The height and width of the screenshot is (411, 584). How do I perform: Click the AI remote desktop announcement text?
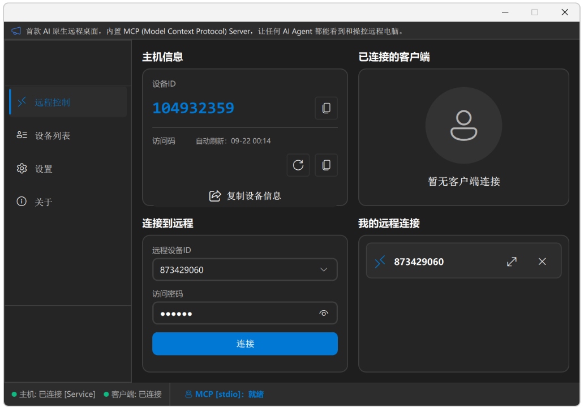click(x=214, y=31)
